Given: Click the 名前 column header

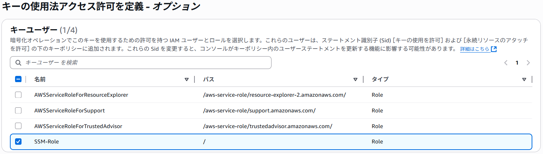Looking at the screenshot, I should pos(40,79).
